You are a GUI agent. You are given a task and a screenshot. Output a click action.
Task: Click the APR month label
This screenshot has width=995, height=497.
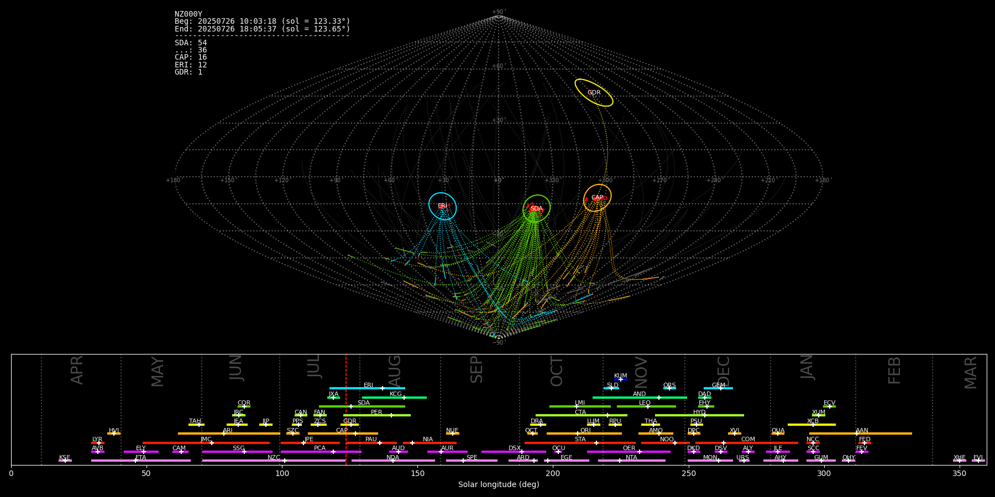[x=77, y=370]
